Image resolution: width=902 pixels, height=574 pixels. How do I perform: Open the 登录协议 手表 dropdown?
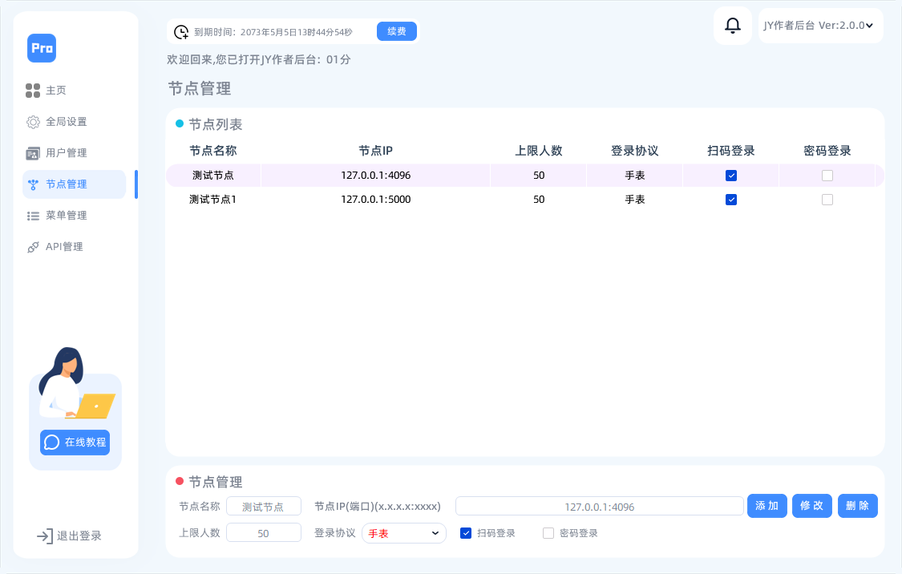click(x=403, y=532)
